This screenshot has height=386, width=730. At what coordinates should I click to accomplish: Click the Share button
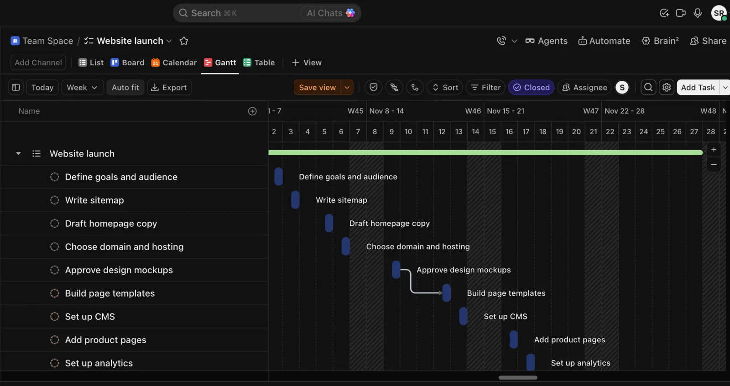click(x=708, y=41)
